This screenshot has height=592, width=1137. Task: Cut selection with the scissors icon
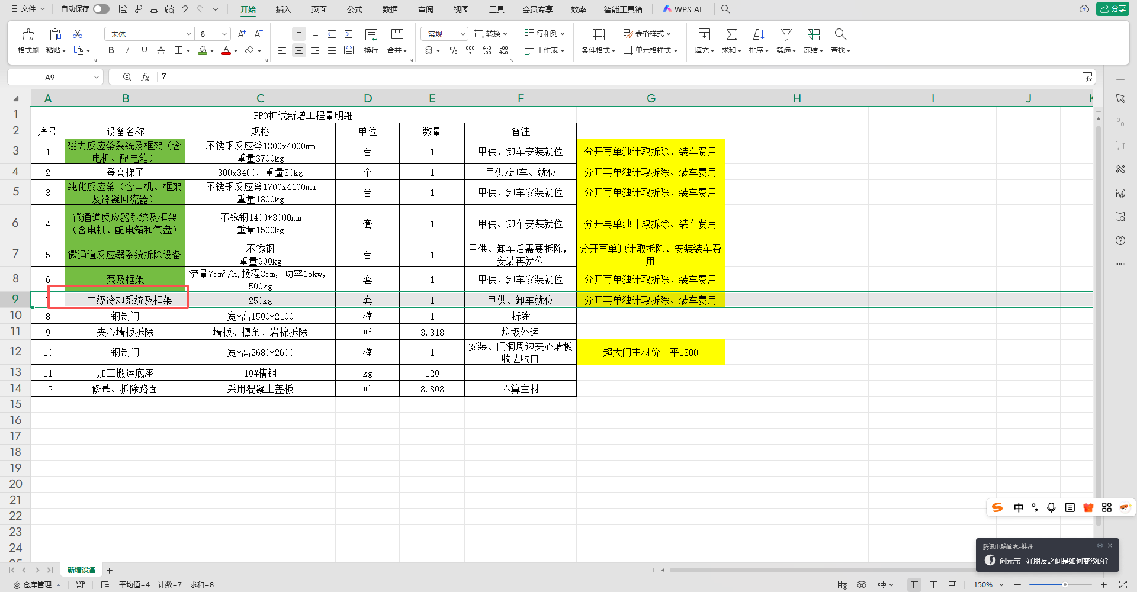78,34
